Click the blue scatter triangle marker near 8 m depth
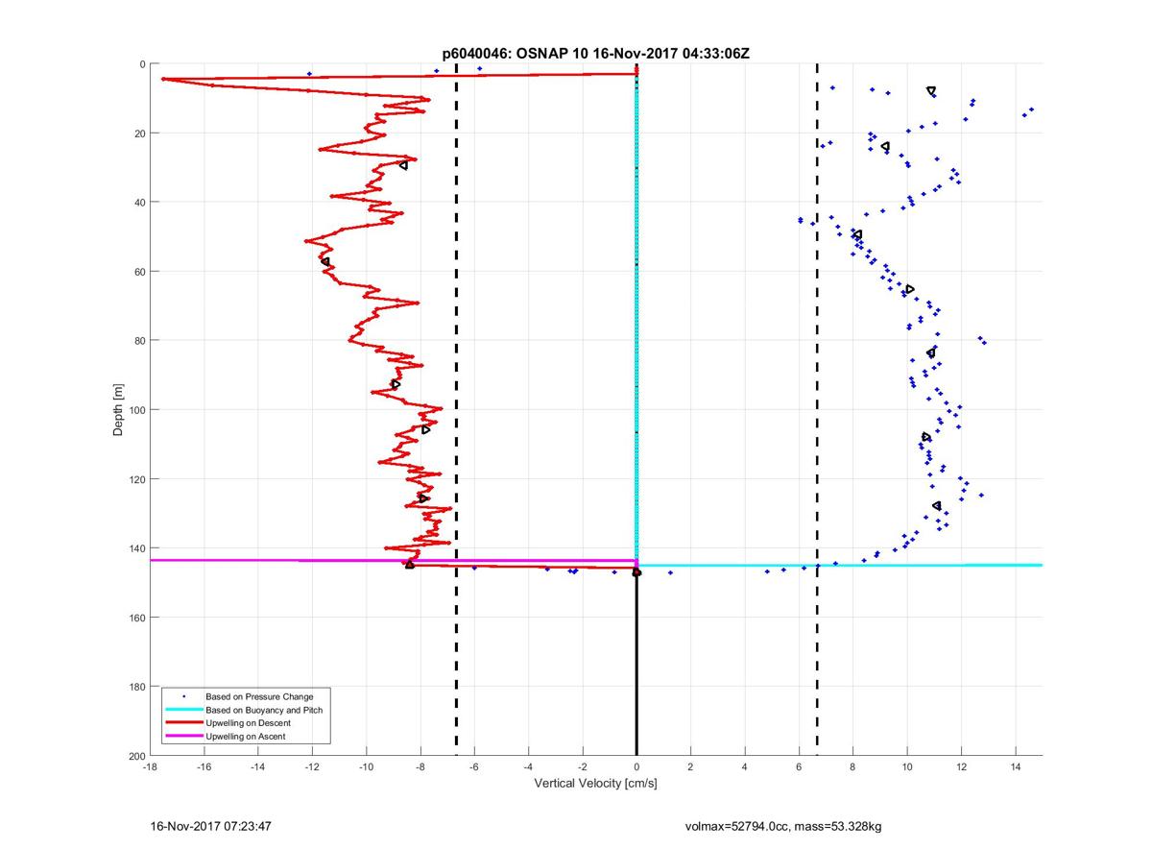 [931, 91]
